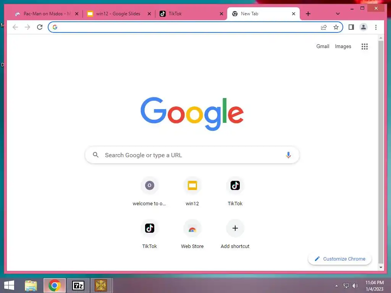391x293 pixels.
Task: Click the forward navigation arrow
Action: coord(27,27)
